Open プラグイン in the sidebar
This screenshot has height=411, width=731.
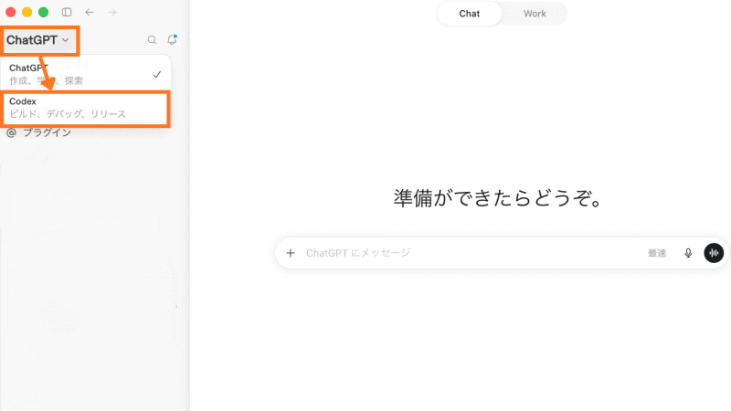39,132
